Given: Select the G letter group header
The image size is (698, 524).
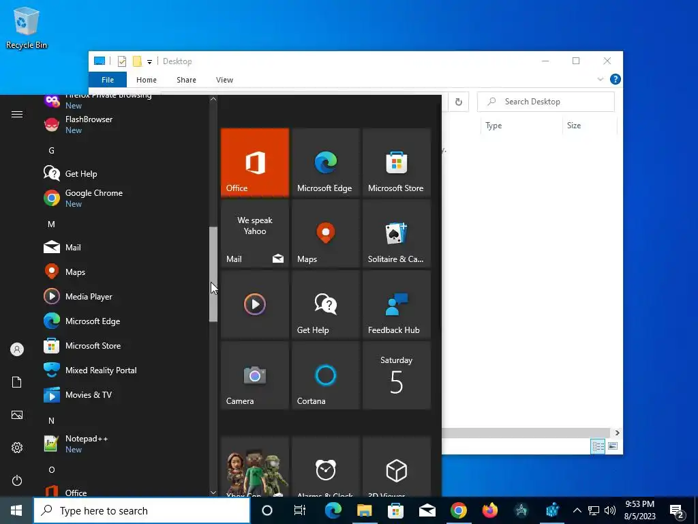Looking at the screenshot, I should click(x=52, y=151).
